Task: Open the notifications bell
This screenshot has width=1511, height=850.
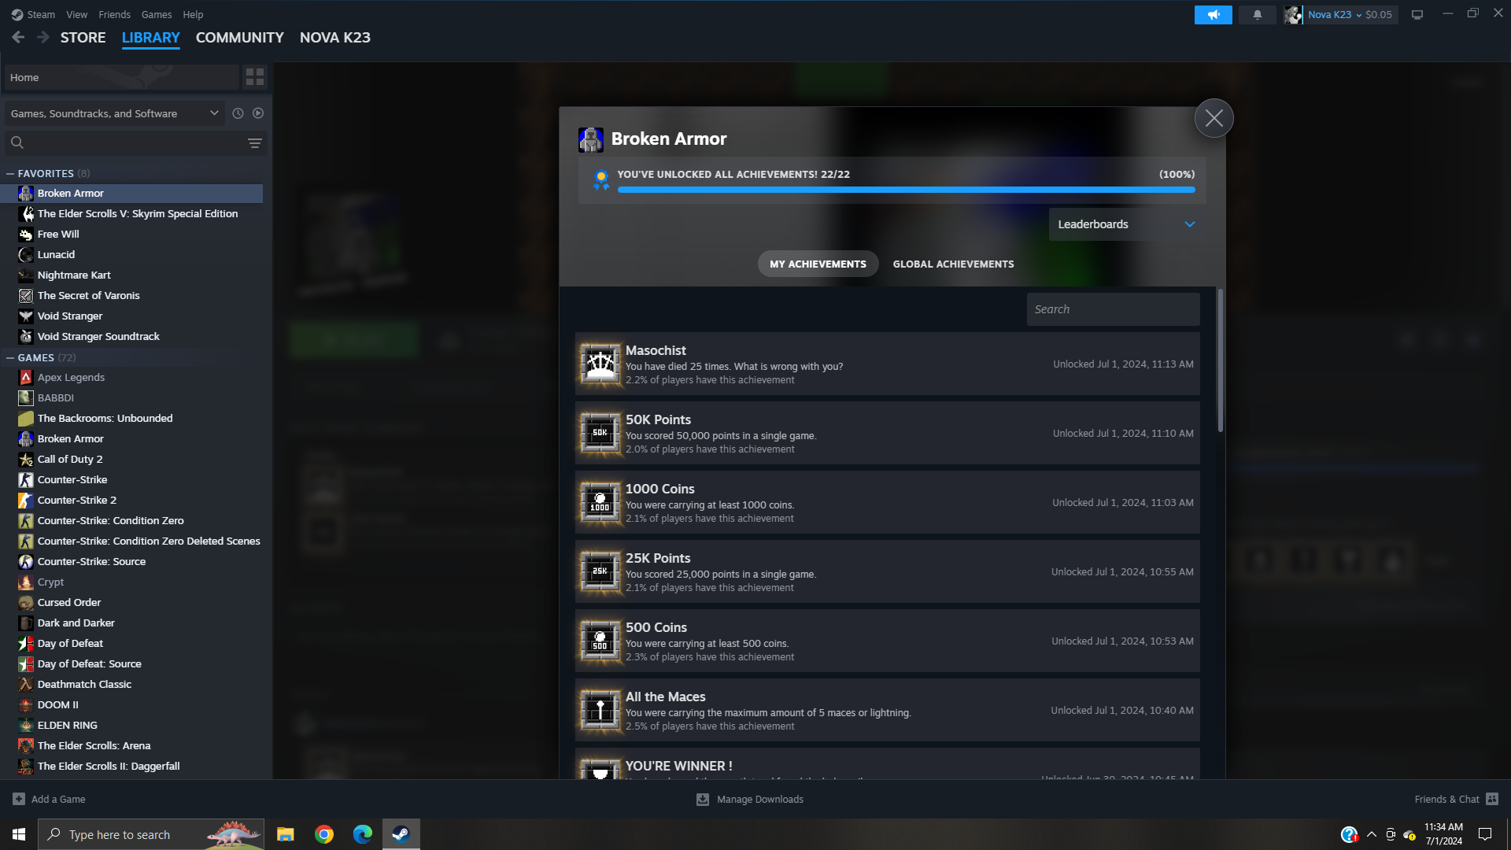Action: [x=1257, y=14]
